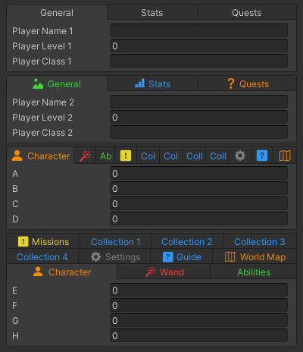Open the Guide tab
303x352 pixels.
pyautogui.click(x=182, y=257)
